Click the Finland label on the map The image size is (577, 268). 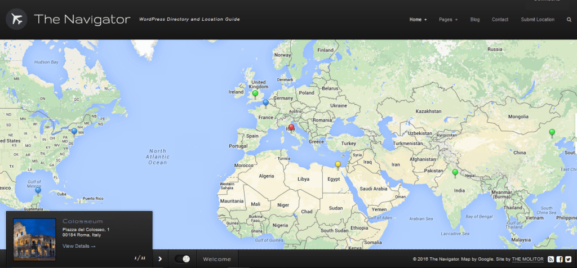point(325,50)
